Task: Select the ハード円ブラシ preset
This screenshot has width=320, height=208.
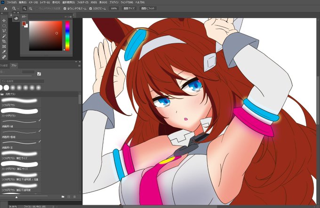Action: (20, 113)
